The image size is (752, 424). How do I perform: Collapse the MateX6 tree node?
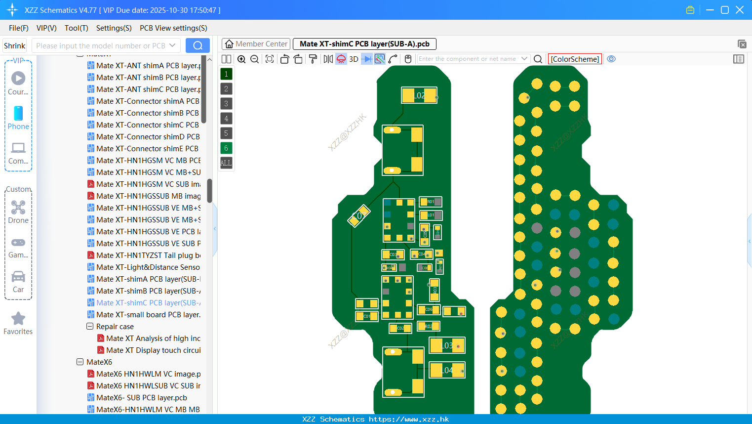80,362
